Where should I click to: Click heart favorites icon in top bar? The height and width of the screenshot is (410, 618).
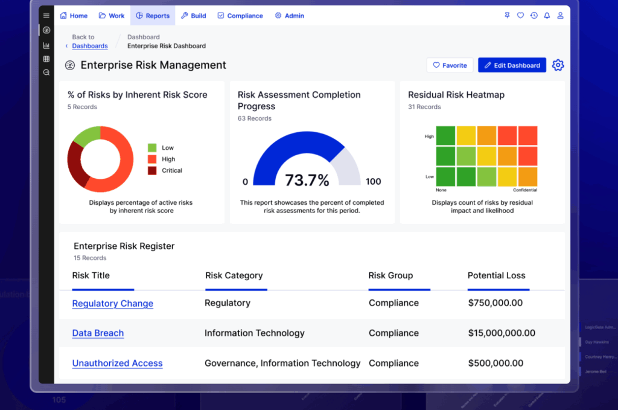pyautogui.click(x=520, y=16)
